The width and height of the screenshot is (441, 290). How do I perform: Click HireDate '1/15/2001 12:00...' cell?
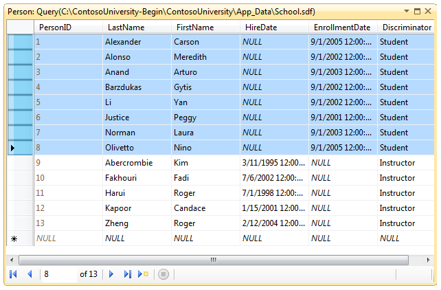click(274, 208)
